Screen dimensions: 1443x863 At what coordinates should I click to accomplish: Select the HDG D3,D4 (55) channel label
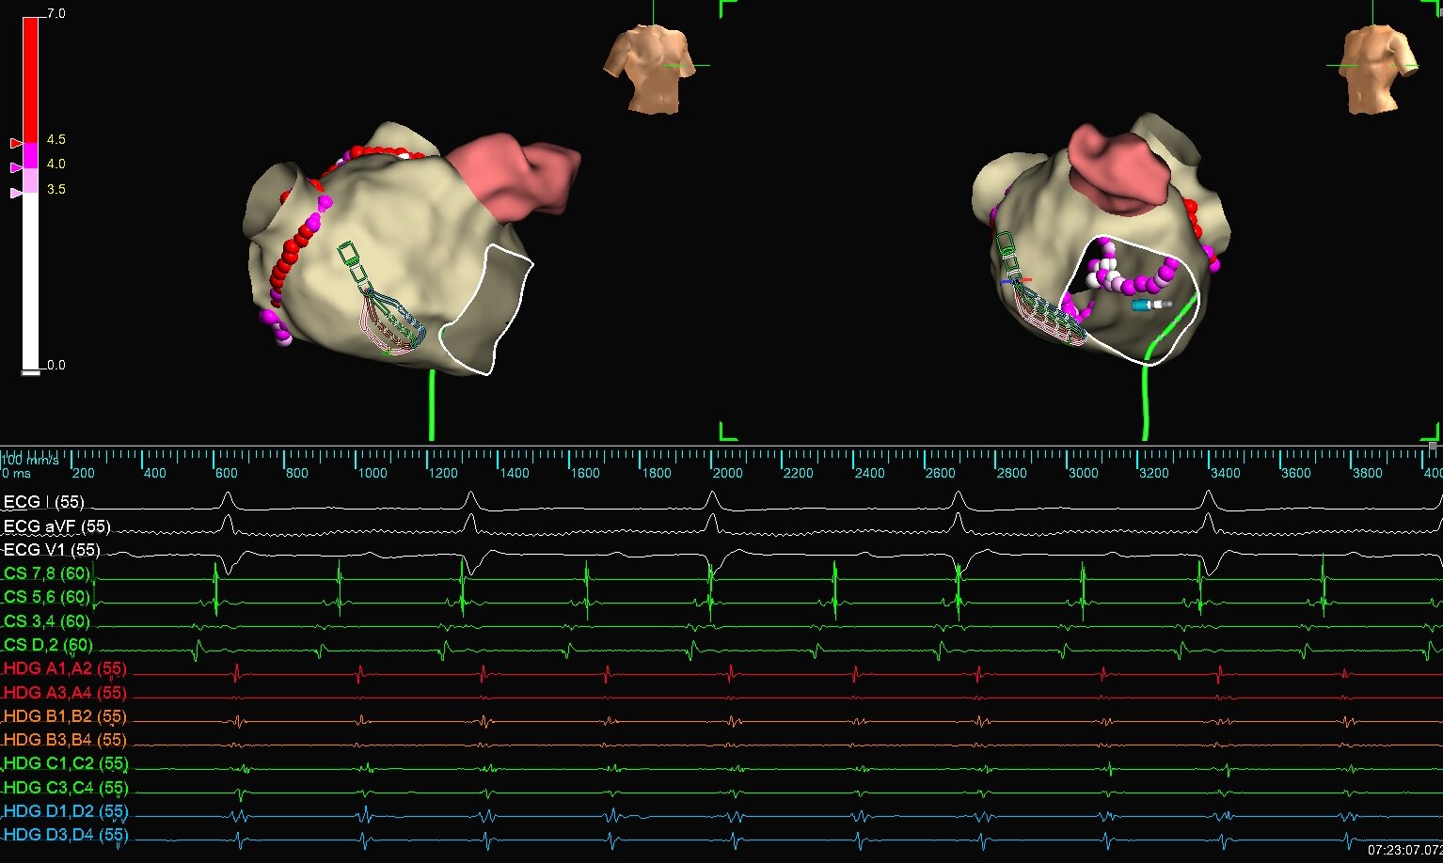tap(65, 835)
